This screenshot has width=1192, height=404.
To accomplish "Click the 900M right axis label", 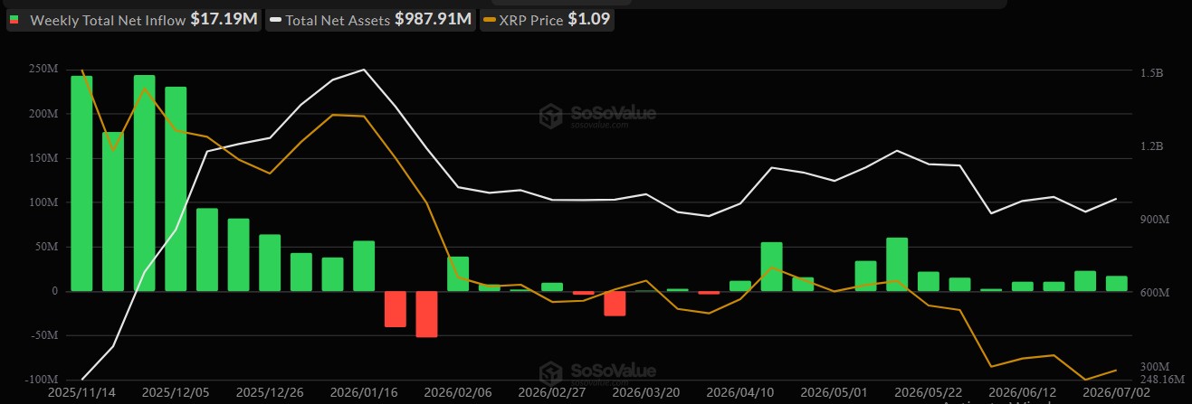I will pyautogui.click(x=1154, y=220).
